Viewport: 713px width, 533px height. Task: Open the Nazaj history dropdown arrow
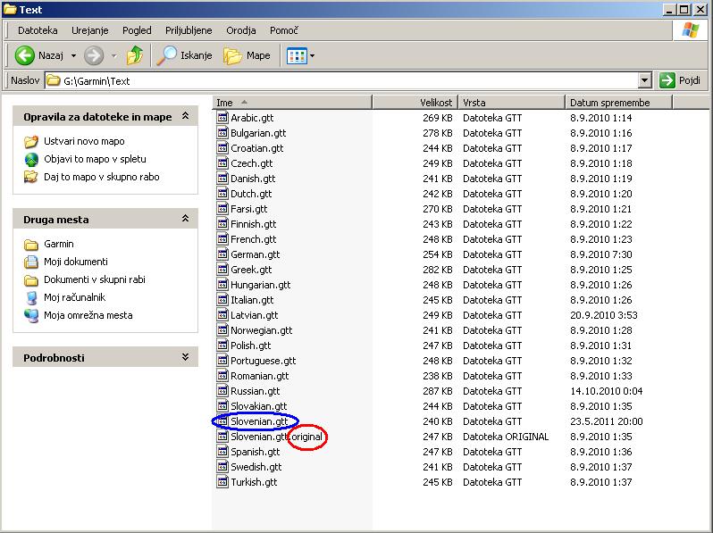pos(73,56)
